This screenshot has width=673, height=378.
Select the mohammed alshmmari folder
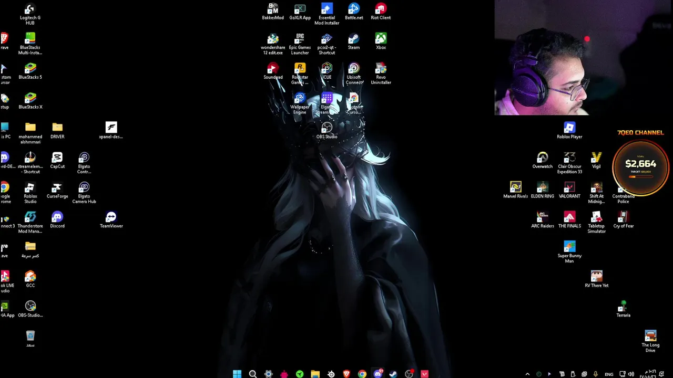tap(30, 133)
